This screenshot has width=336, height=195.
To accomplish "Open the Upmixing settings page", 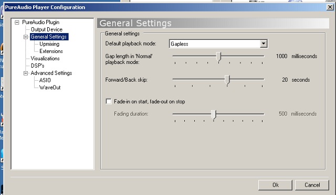I will (x=49, y=44).
